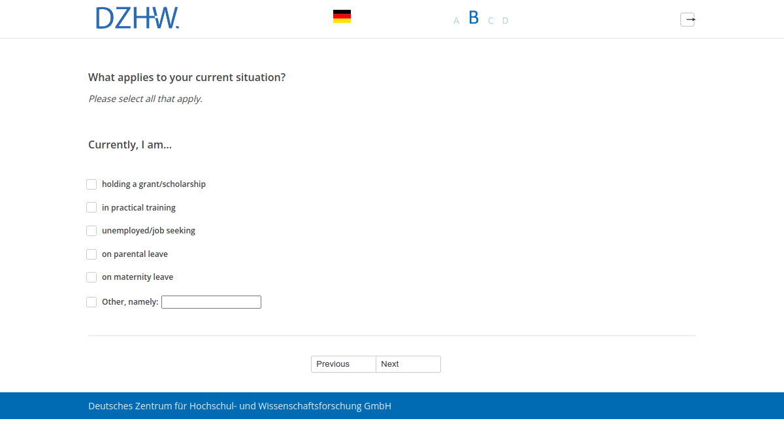
Task: Click the exit survey arrow icon
Action: (688, 20)
